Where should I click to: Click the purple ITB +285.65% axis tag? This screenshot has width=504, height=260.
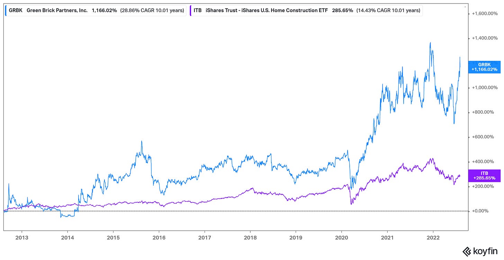484,176
